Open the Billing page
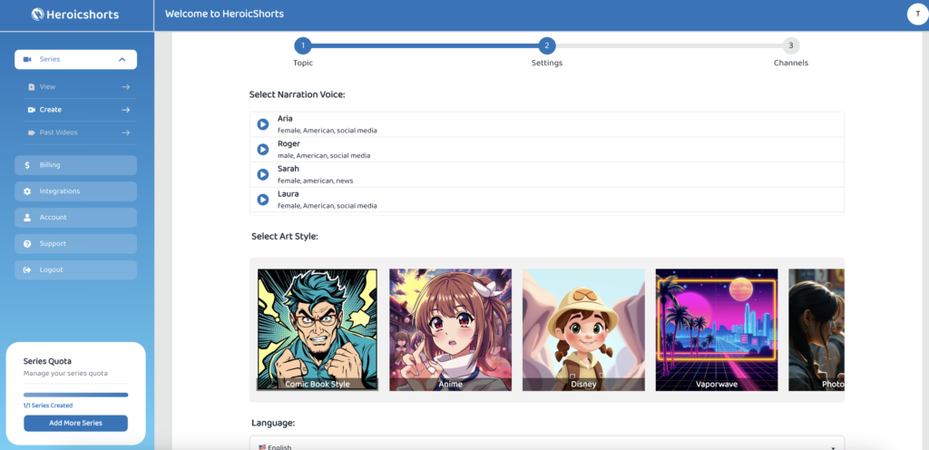 [x=76, y=165]
